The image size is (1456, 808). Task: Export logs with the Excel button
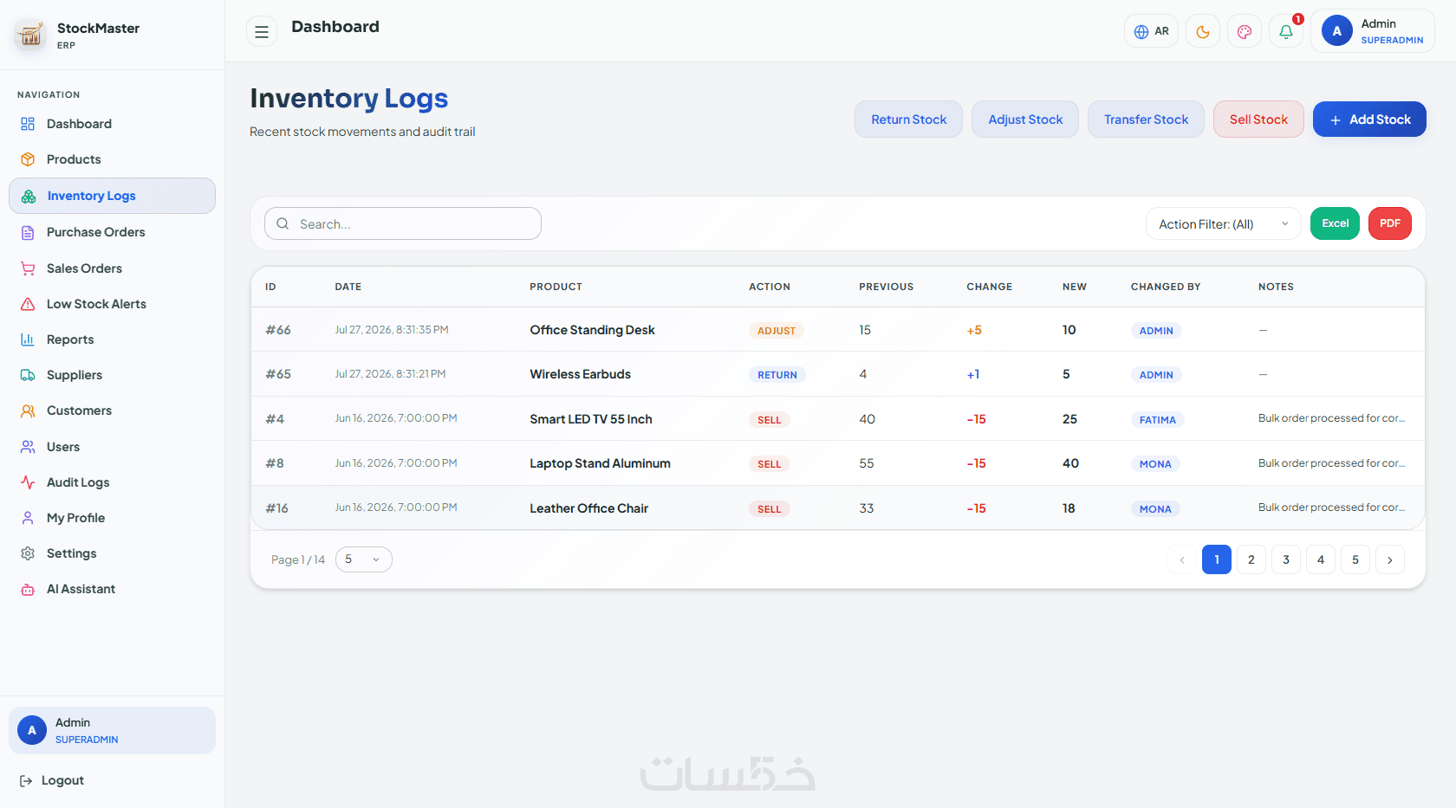point(1335,223)
